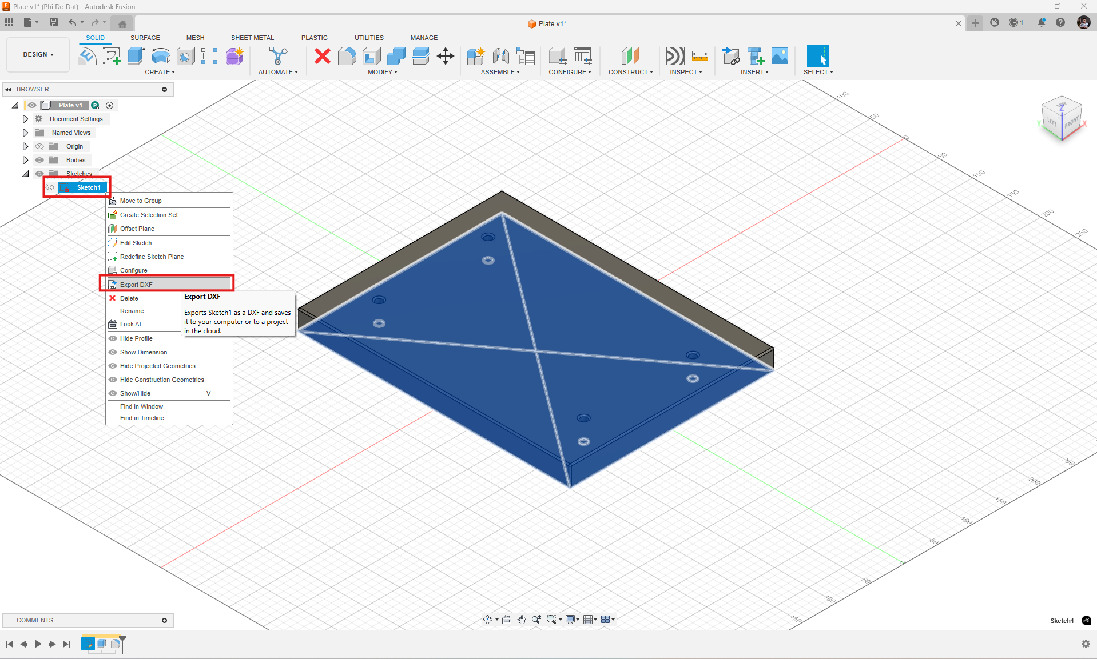Choose Redefine Sketch Plane menu entry
This screenshot has width=1097, height=659.
pyautogui.click(x=169, y=257)
